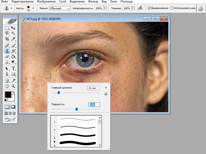Enable the Использовать все checkbox
This screenshot has height=154, width=206.
click(172, 8)
